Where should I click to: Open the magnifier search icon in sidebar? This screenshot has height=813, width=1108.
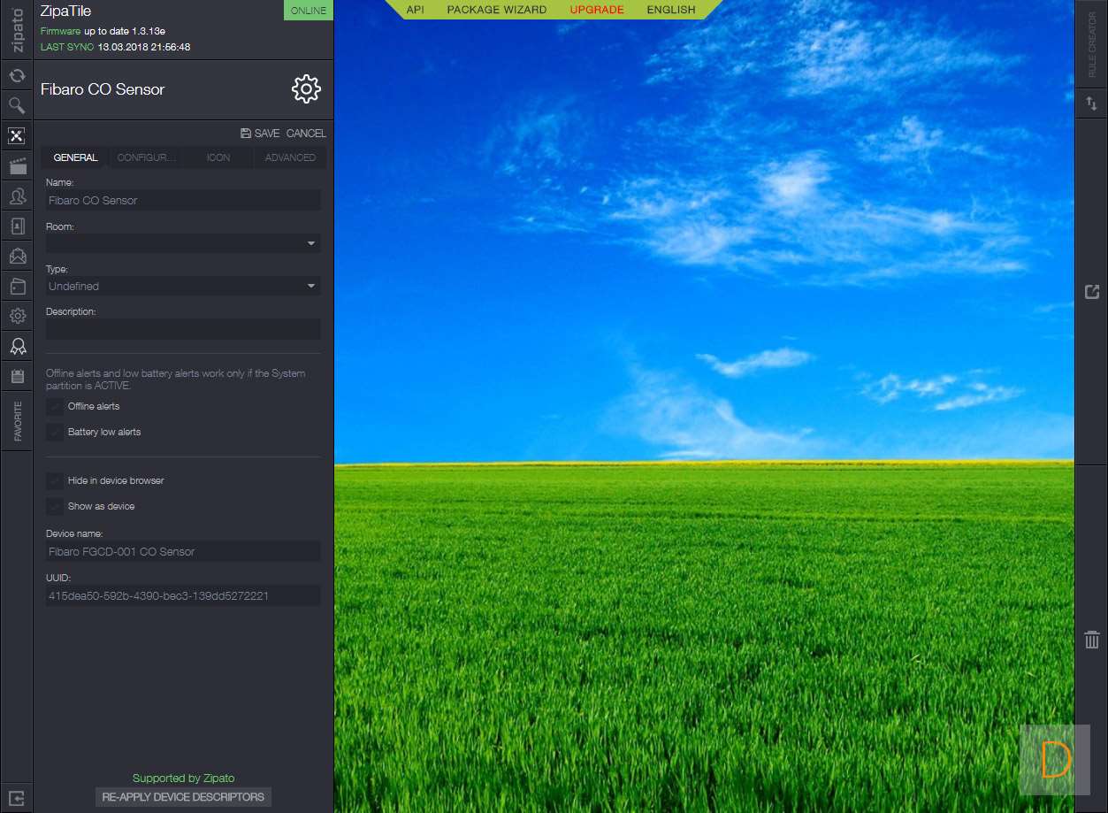click(x=17, y=106)
